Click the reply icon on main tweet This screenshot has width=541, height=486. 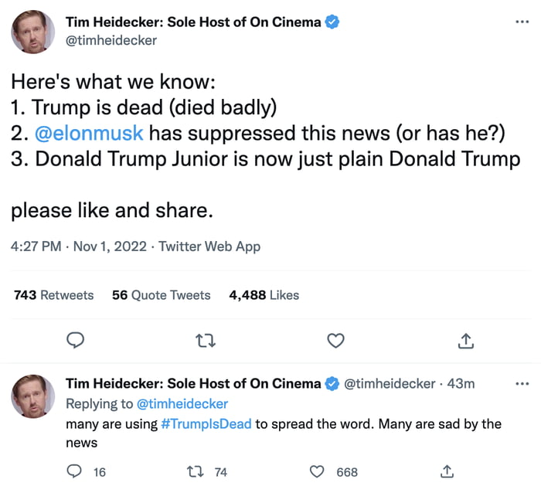pyautogui.click(x=75, y=340)
